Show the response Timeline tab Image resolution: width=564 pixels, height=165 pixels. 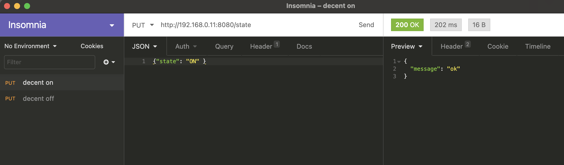(x=538, y=46)
